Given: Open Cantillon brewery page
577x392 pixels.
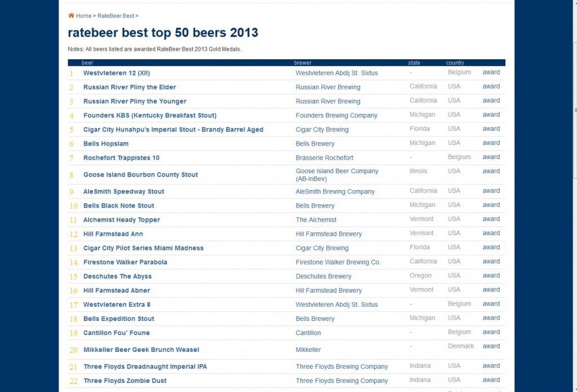Looking at the screenshot, I should tap(308, 333).
